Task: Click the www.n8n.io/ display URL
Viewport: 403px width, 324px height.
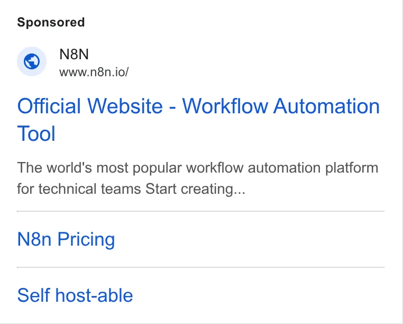Action: 94,72
